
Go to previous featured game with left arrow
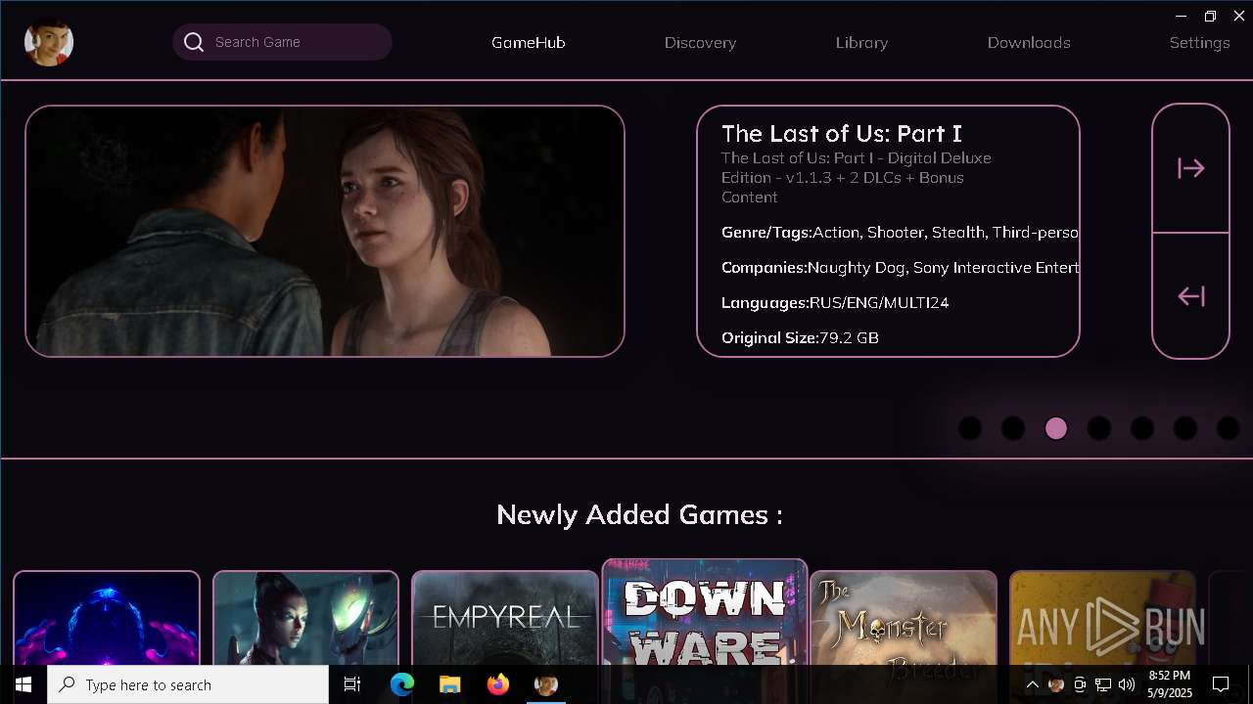(x=1190, y=296)
